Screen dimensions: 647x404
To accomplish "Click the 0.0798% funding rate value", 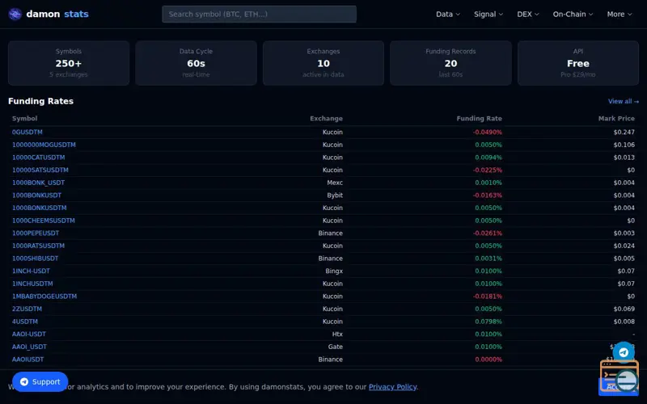I will (488, 322).
